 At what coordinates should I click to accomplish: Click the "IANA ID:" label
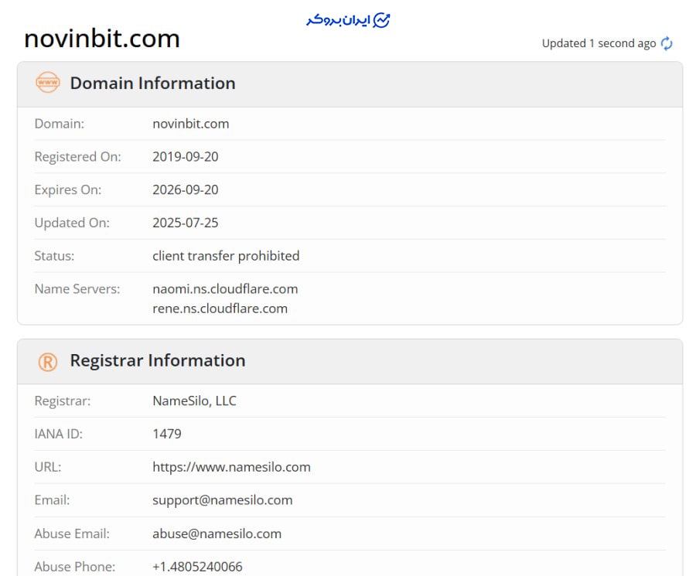pos(59,434)
